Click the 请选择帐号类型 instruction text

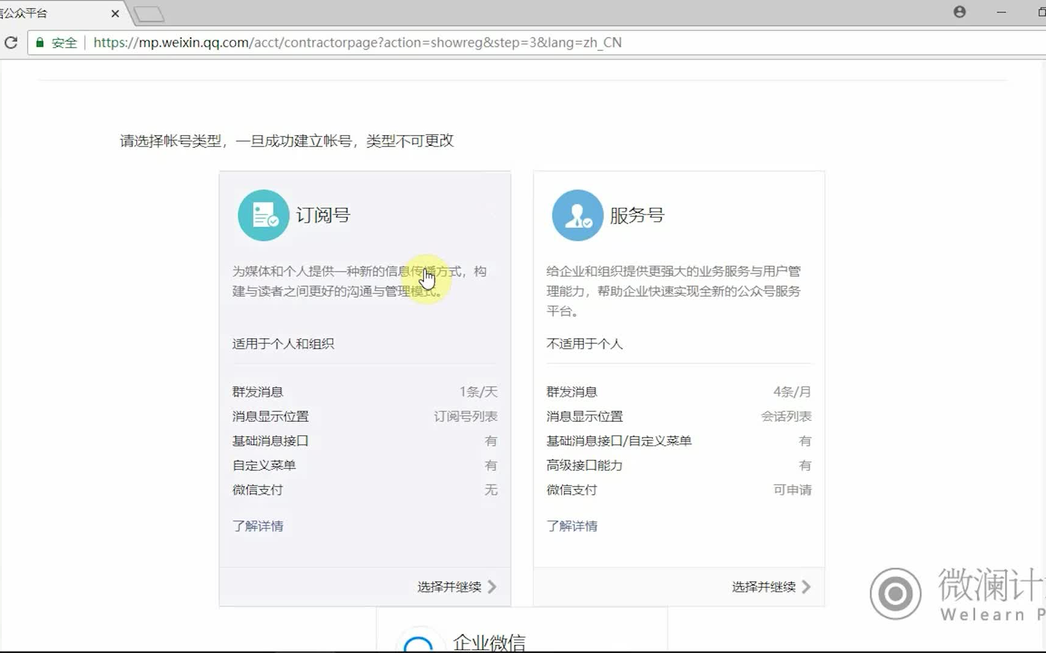coord(286,141)
